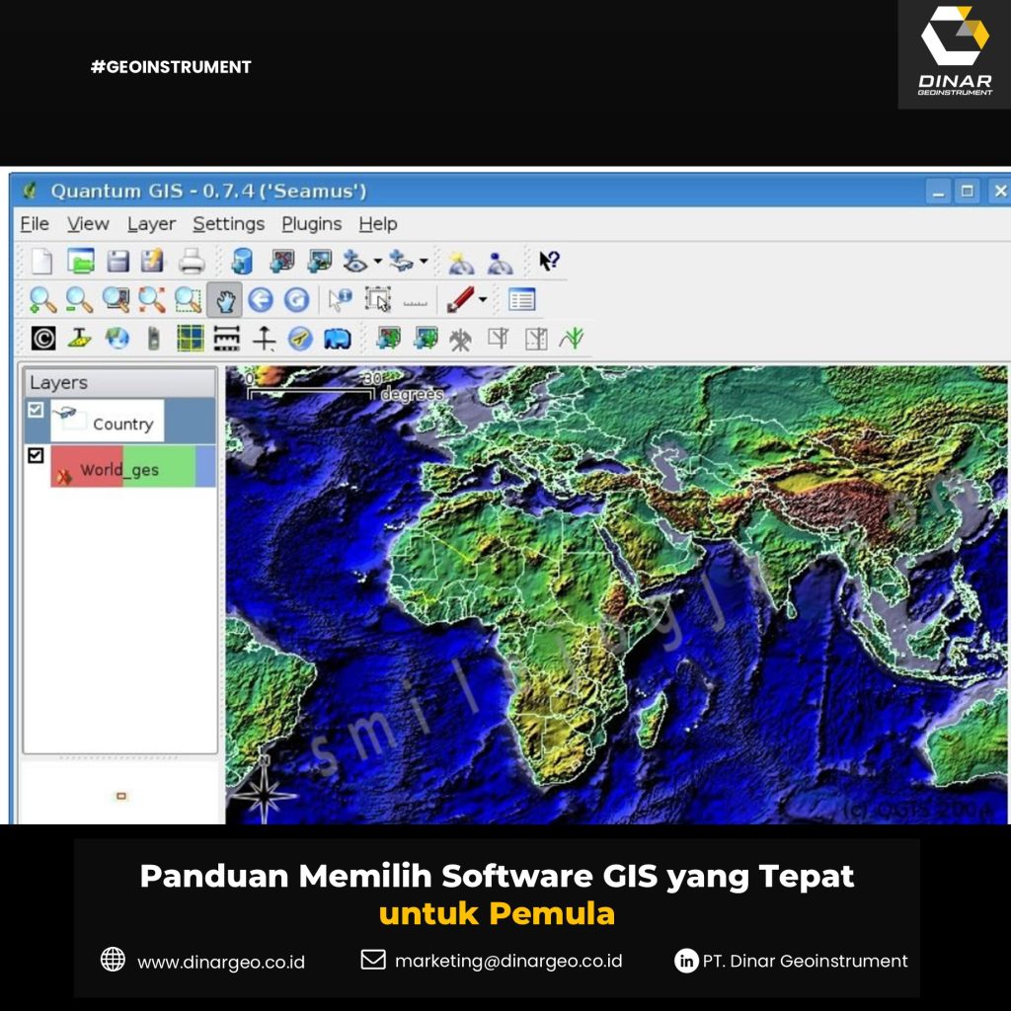Click the Quantum GIS window title text
1011x1011 pixels.
tap(208, 191)
